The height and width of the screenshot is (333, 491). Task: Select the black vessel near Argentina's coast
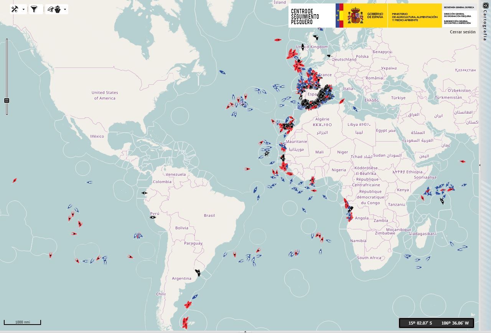tap(198, 273)
